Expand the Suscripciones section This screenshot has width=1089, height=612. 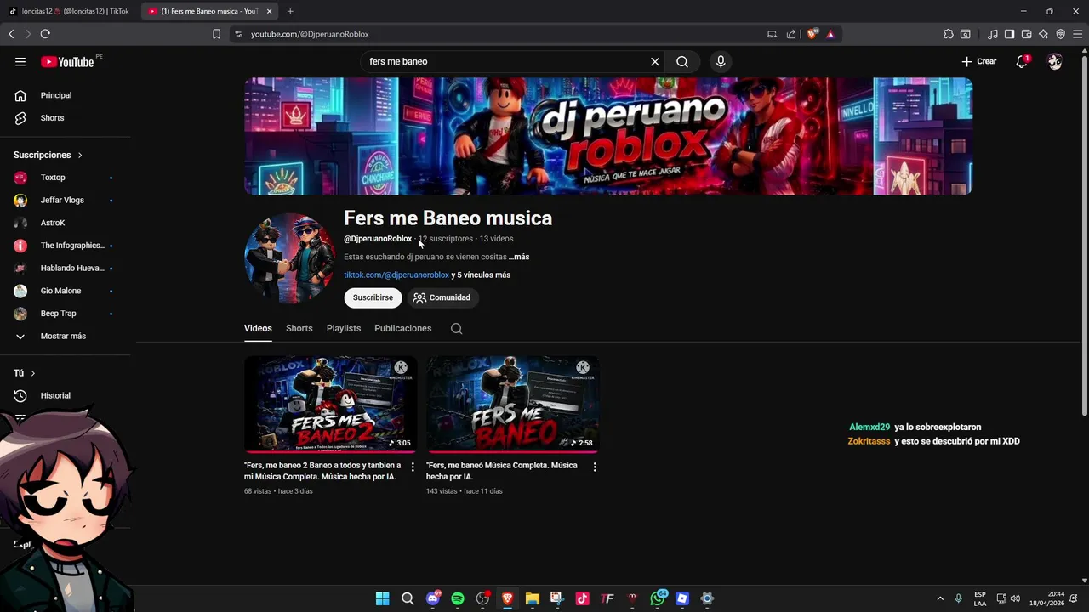[x=48, y=155]
